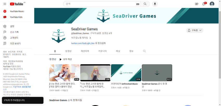The width and height of the screenshot is (221, 106).
Task: Open the 2:16 UnFinished Music thumbnail
Action: tap(126, 73)
